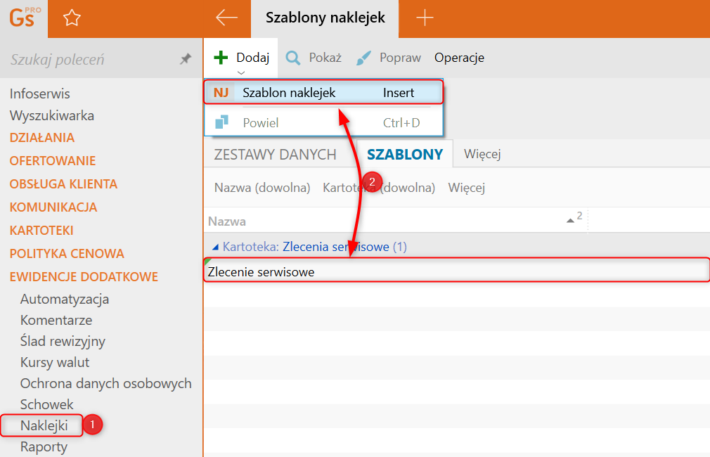Collapse the Kartoteka: Zlecenia serwisowe group
This screenshot has height=457, width=710.
(215, 247)
